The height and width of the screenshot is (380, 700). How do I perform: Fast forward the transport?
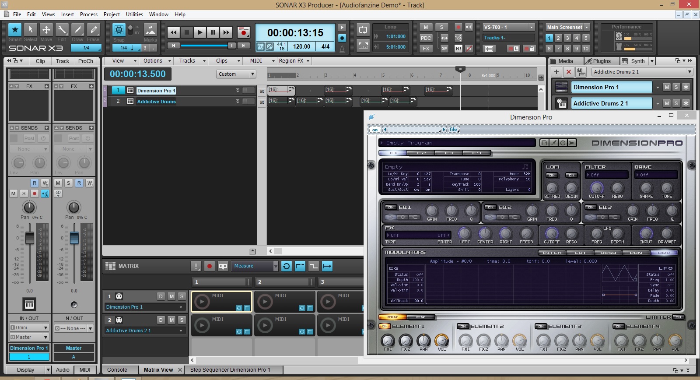[x=226, y=32]
